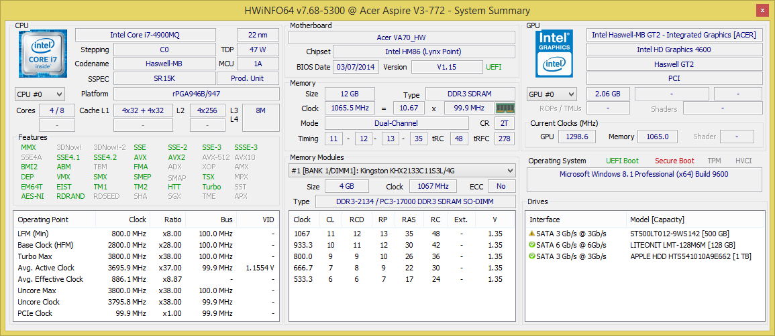The width and height of the screenshot is (775, 336).
Task: Select the PCIe Clock row
Action: pyautogui.click(x=147, y=313)
